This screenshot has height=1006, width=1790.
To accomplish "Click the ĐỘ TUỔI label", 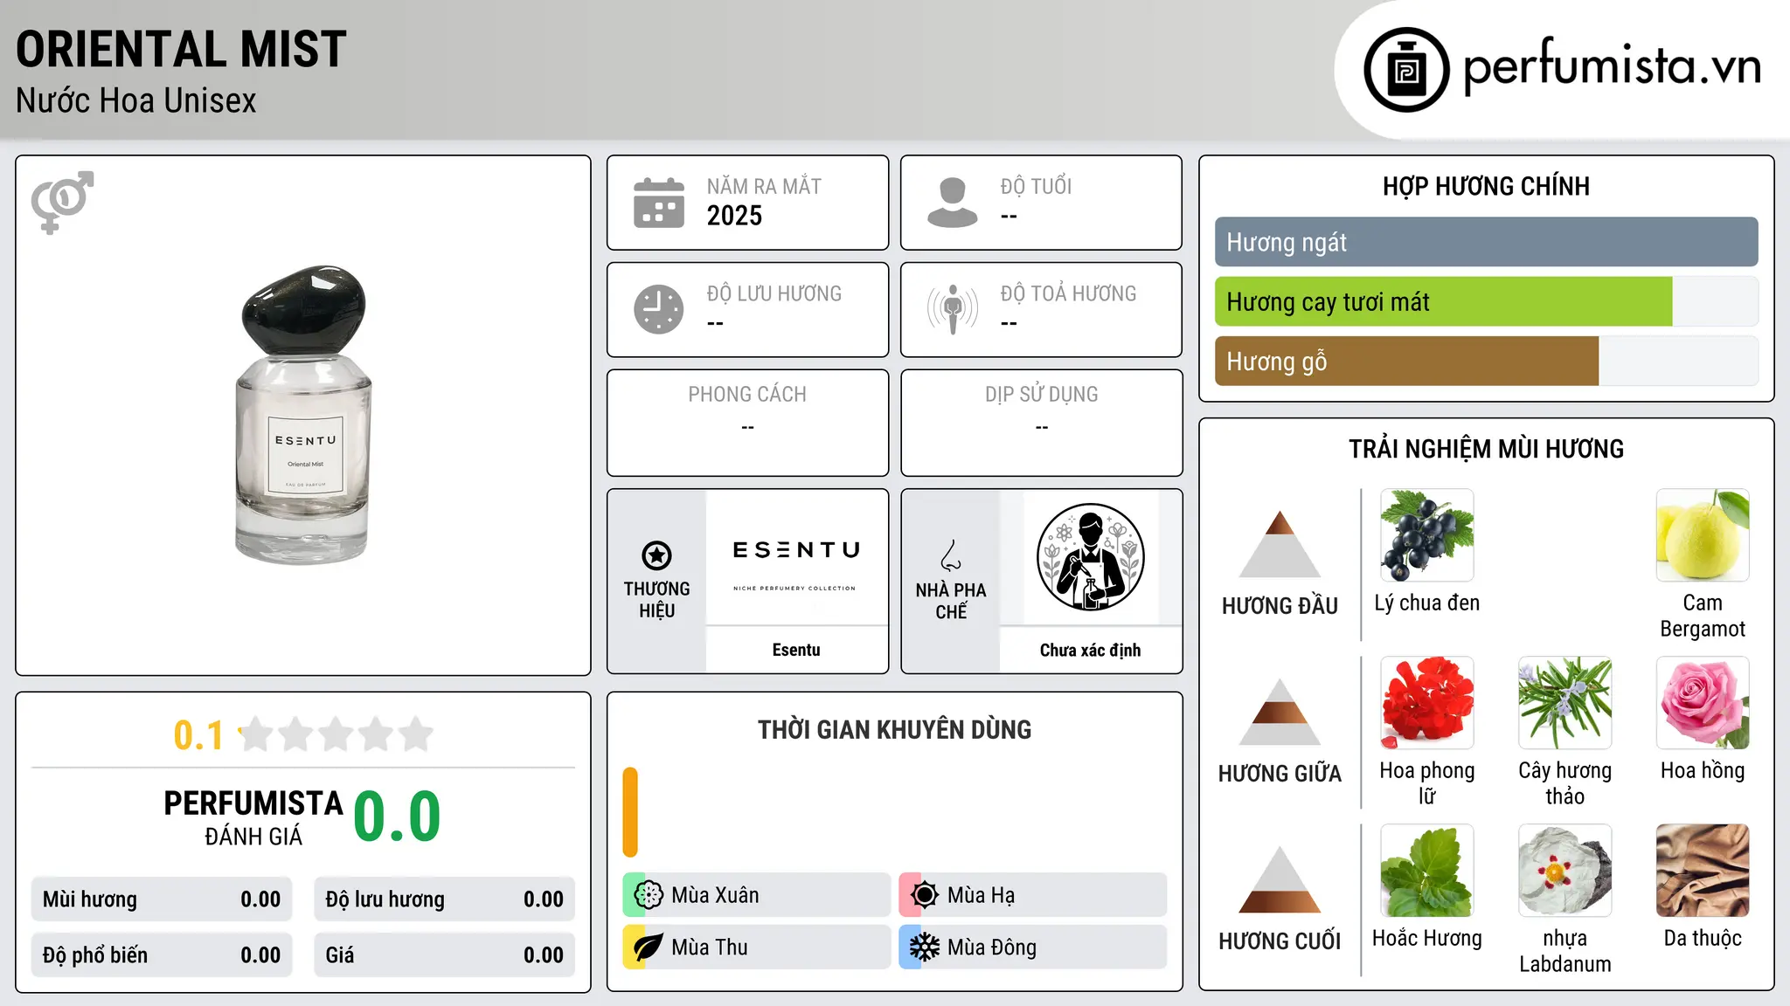I will [x=1036, y=186].
